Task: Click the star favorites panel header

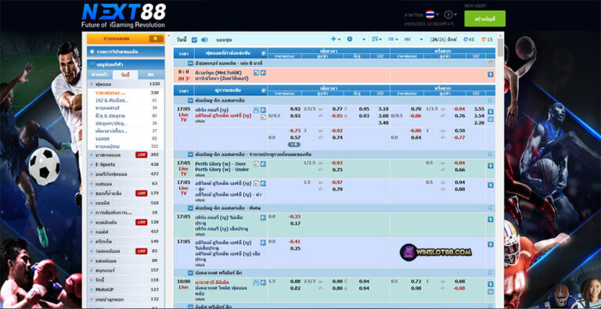Action: click(125, 52)
